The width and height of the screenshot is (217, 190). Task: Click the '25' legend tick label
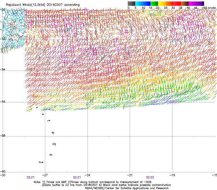point(166,8)
